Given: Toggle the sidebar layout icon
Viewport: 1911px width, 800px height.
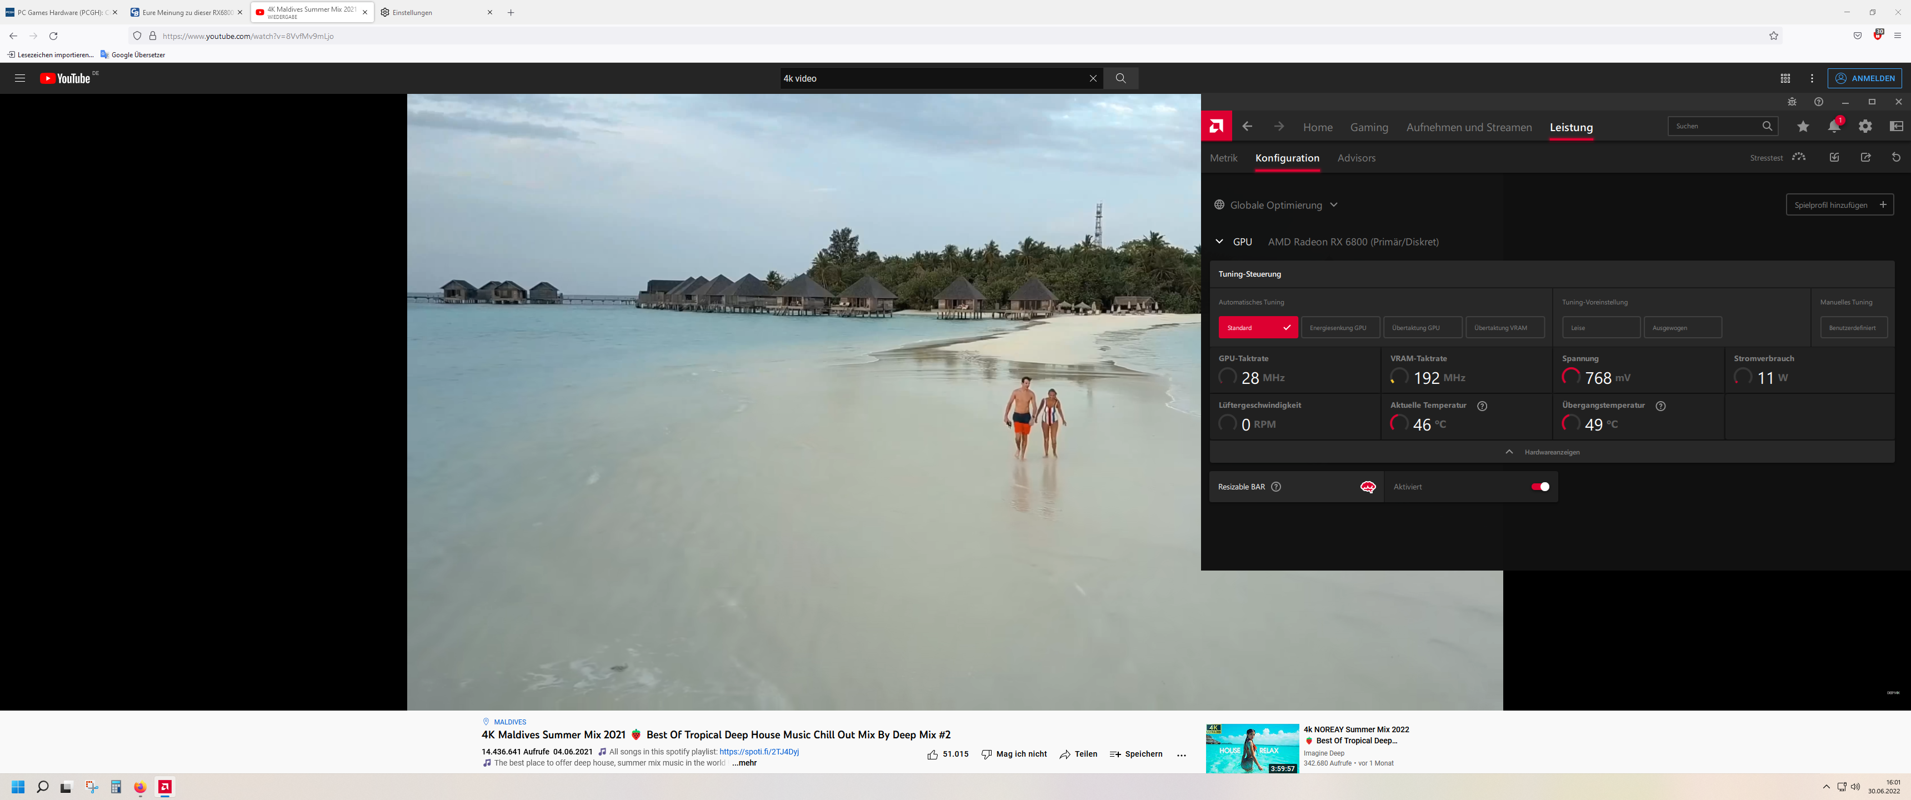Looking at the screenshot, I should point(1895,126).
